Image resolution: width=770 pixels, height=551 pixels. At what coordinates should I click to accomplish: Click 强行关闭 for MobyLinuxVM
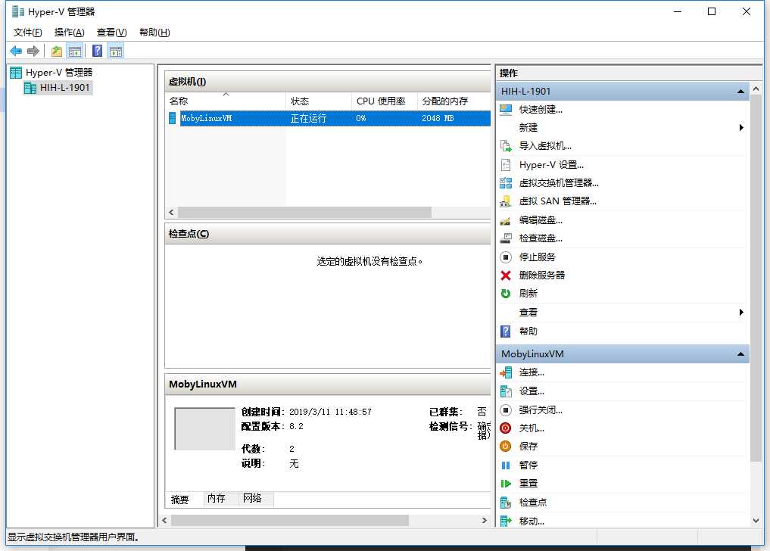pos(540,409)
